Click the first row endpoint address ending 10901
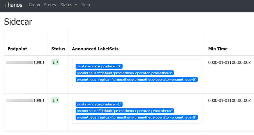Viewport: 254px width, 135px height. tap(25, 63)
